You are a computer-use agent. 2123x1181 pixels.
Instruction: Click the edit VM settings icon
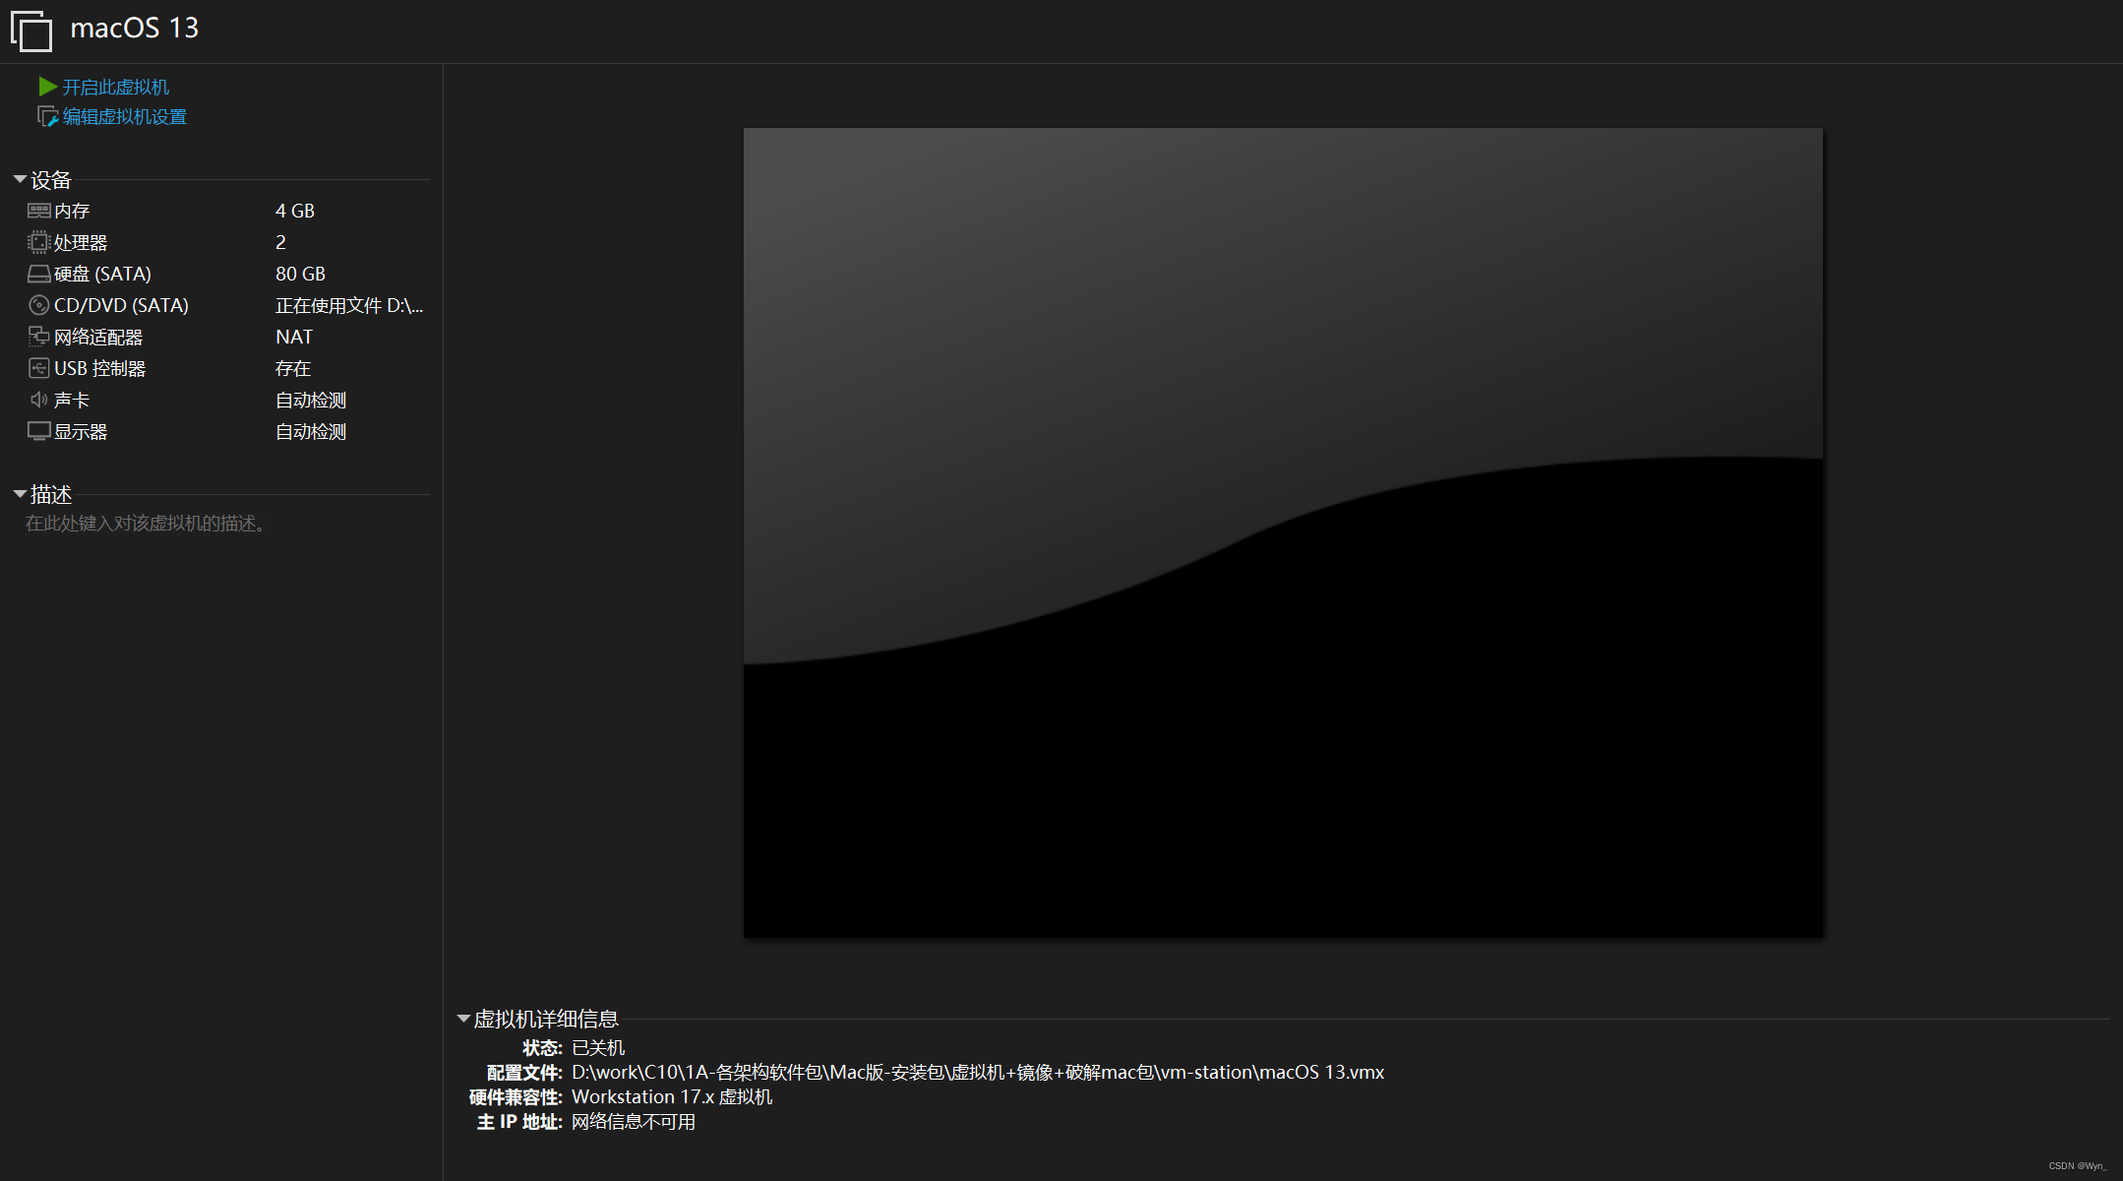(x=46, y=116)
